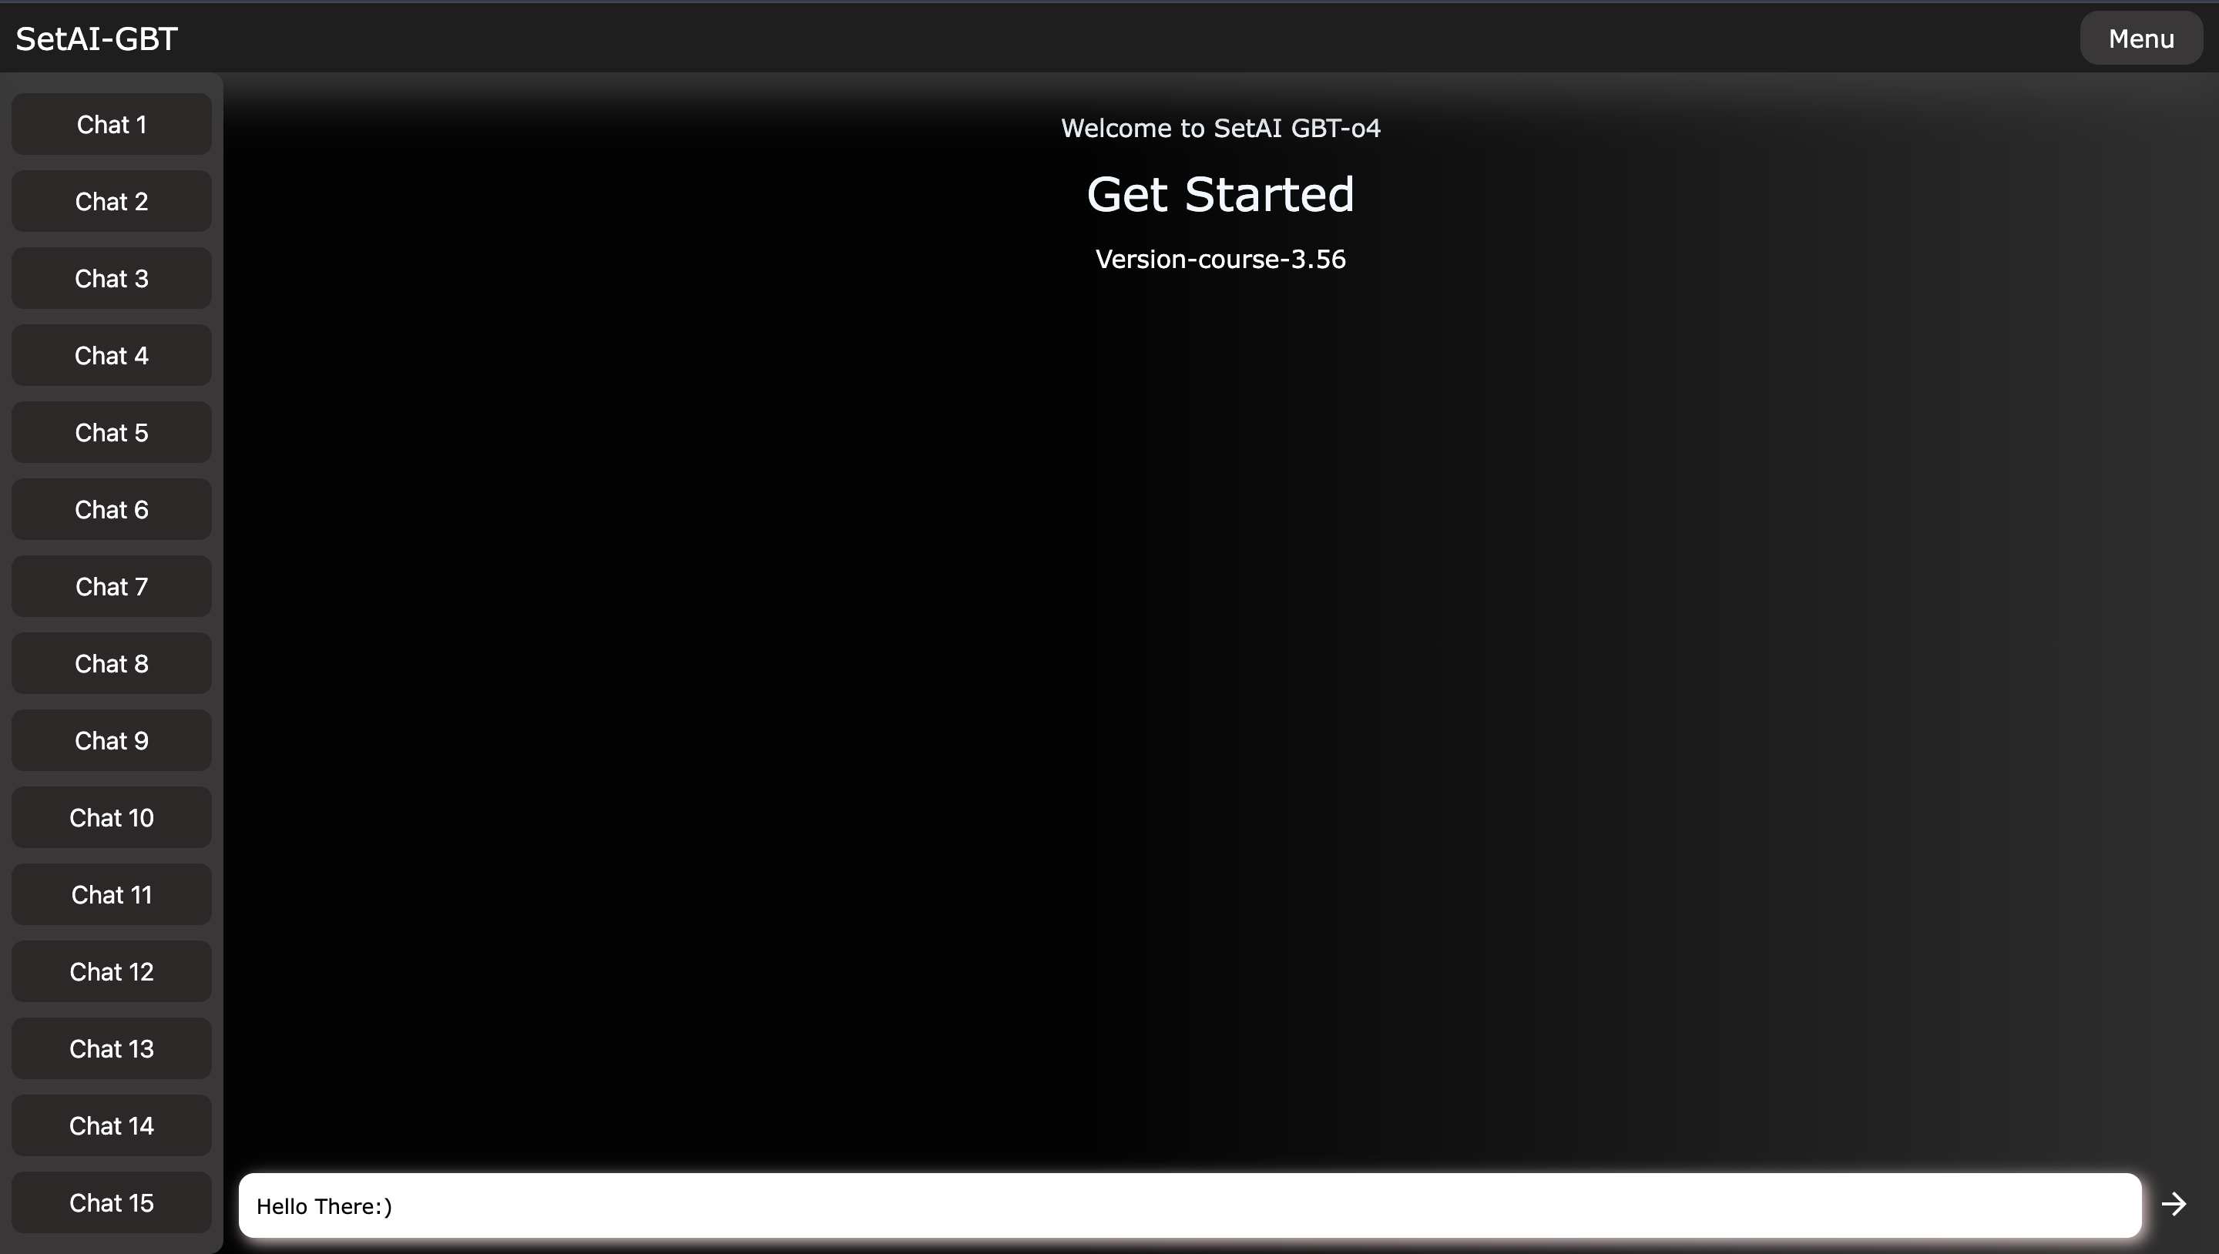Image resolution: width=2219 pixels, height=1254 pixels.
Task: Open Chat 9
Action: click(111, 741)
